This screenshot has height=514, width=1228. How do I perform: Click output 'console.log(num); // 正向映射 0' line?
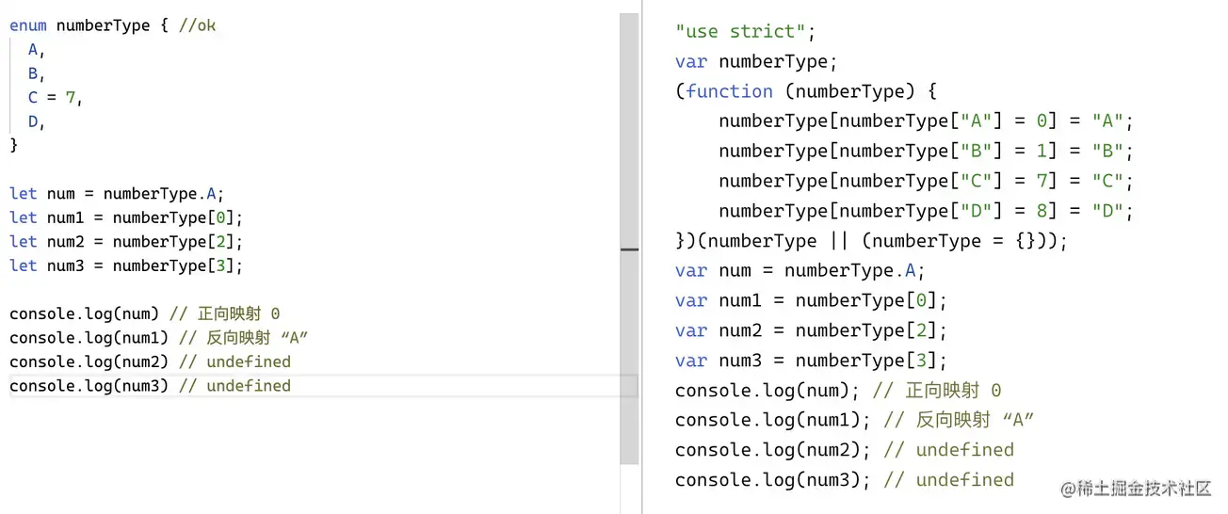tap(838, 390)
